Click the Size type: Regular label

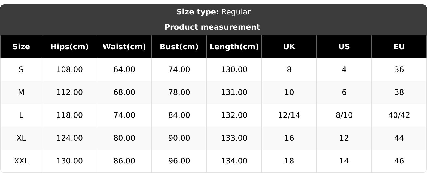tap(213, 12)
